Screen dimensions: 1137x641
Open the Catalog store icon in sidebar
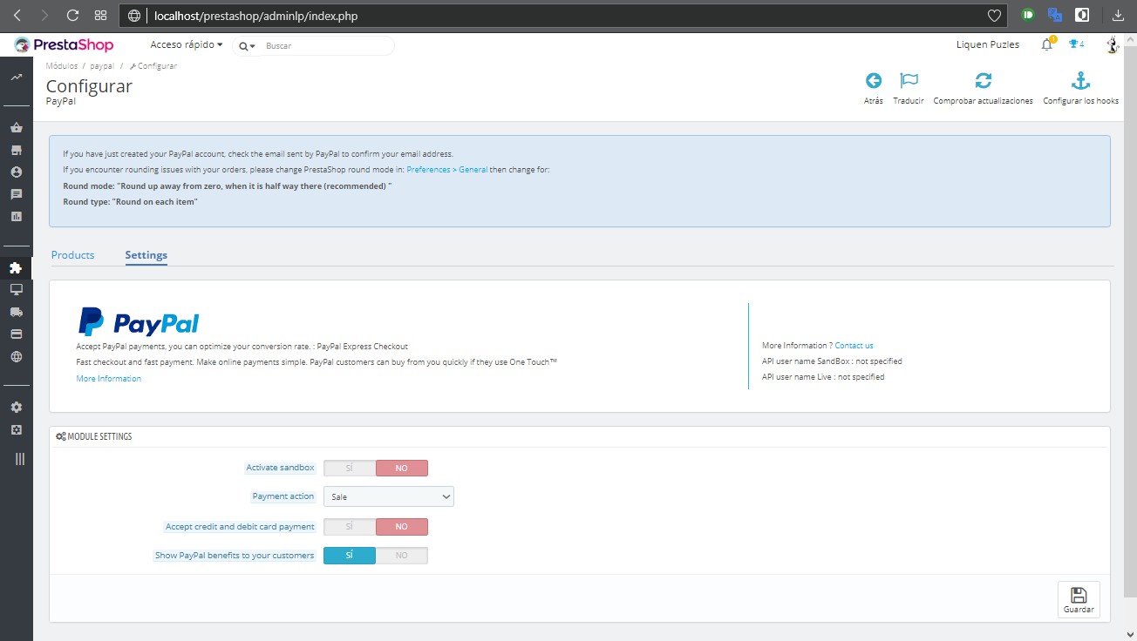(x=16, y=150)
